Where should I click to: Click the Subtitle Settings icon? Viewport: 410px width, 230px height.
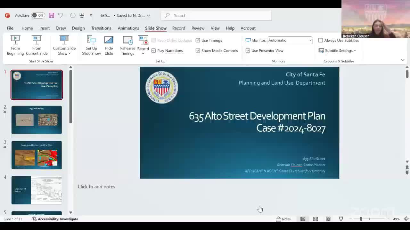[321, 50]
